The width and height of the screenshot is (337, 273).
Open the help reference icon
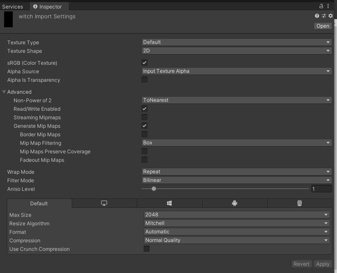click(317, 16)
